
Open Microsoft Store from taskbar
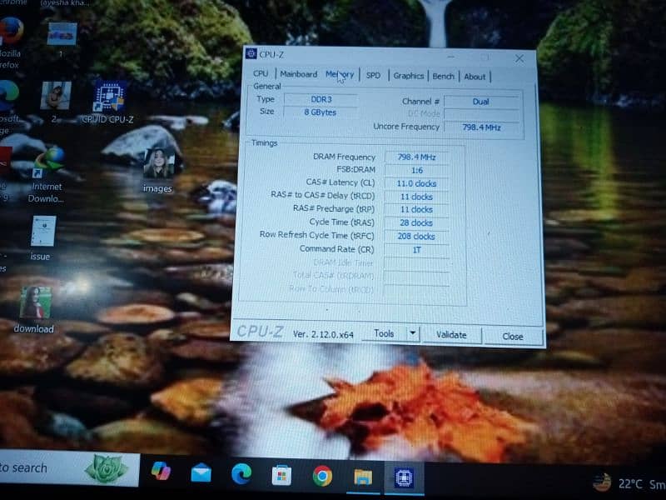[282, 476]
